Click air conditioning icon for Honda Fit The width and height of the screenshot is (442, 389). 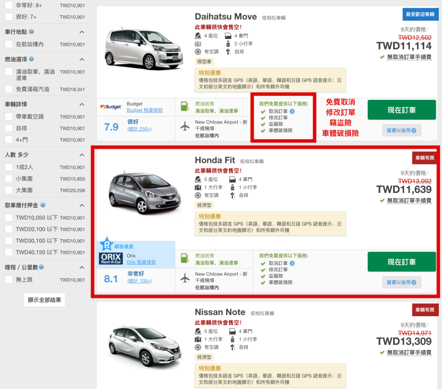click(198, 195)
